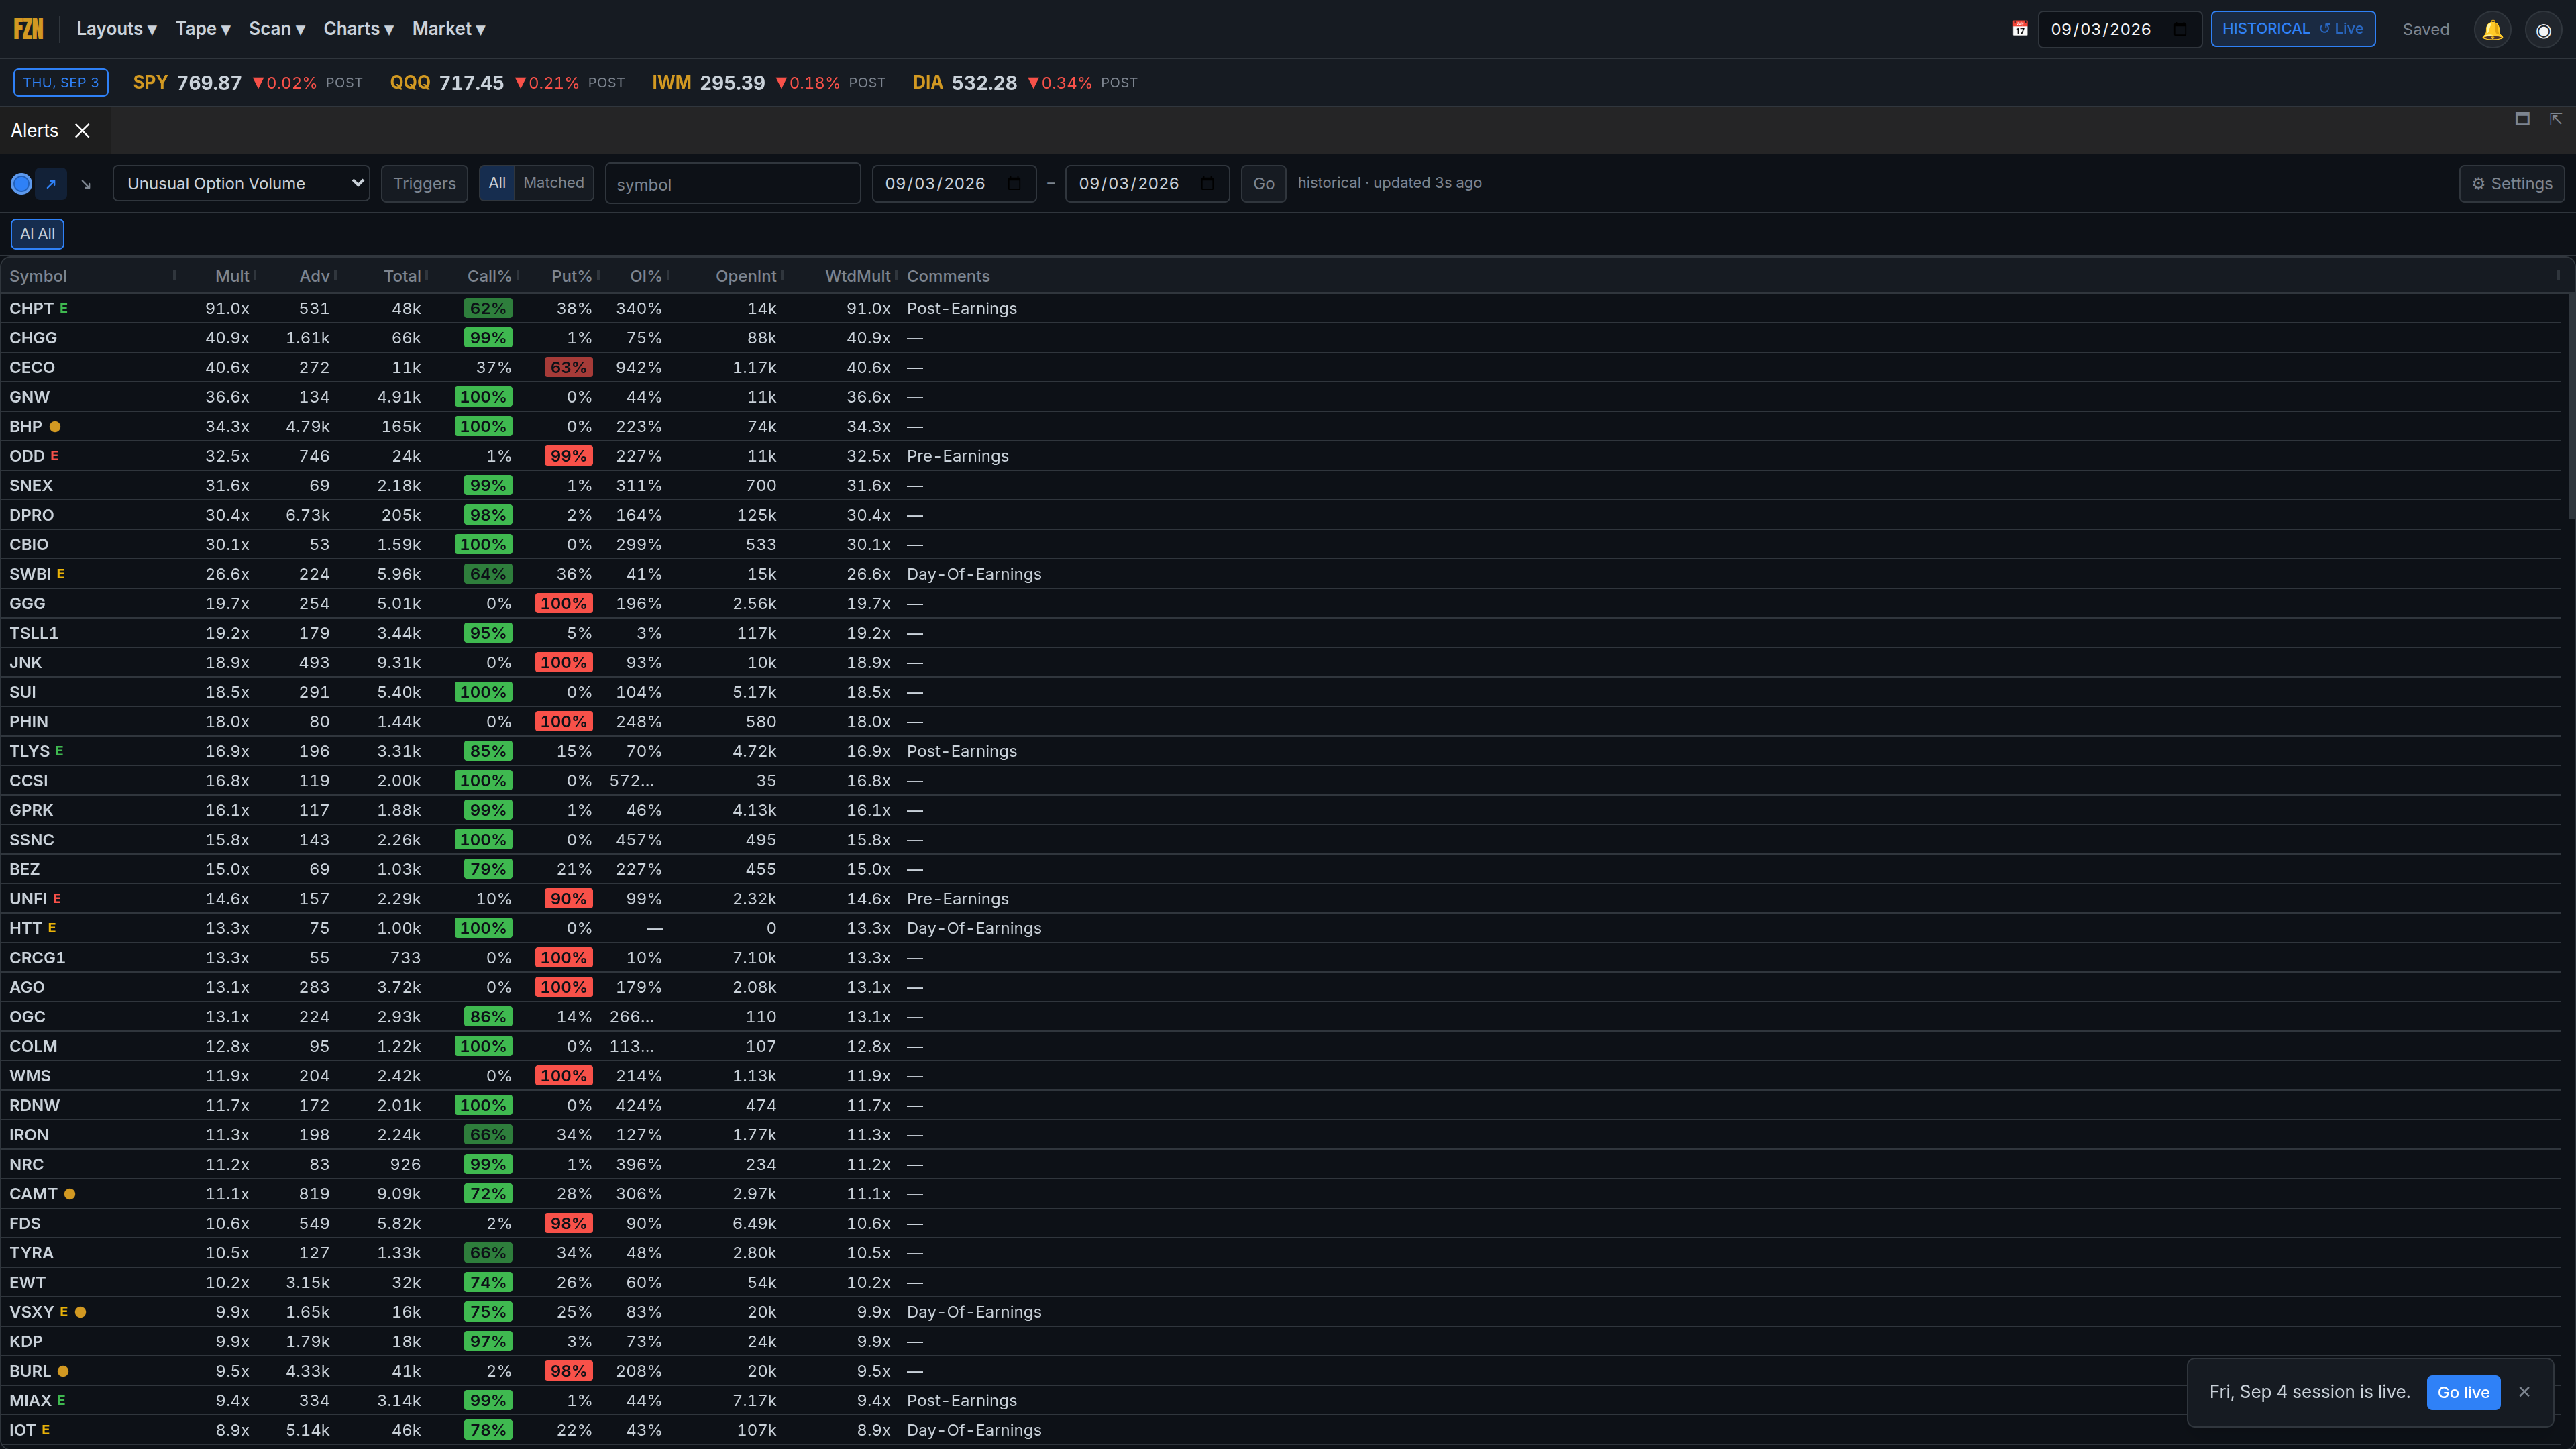Open calendar picker in header date field
Image resolution: width=2576 pixels, height=1449 pixels.
pyautogui.click(x=2180, y=29)
